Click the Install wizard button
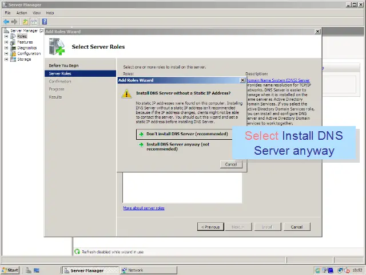The height and width of the screenshot is (275, 366). pos(268,227)
